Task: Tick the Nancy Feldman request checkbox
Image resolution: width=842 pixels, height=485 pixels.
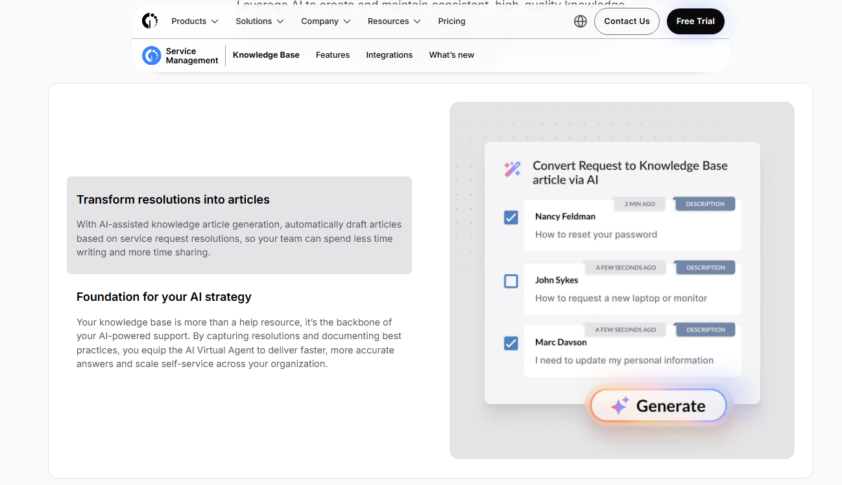Action: point(511,217)
